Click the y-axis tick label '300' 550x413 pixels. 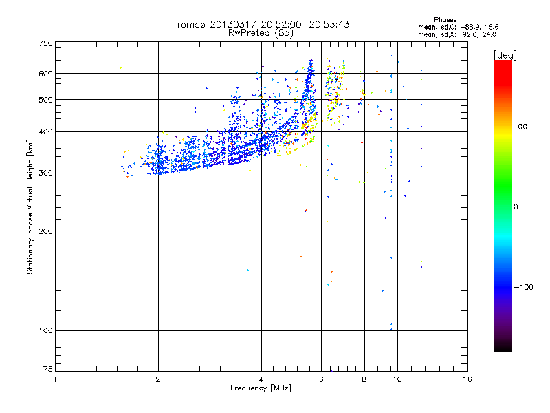(45, 173)
